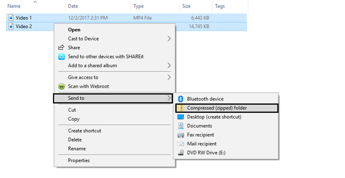The height and width of the screenshot is (178, 345).
Task: Click the green Webroot icon
Action: coord(61,86)
